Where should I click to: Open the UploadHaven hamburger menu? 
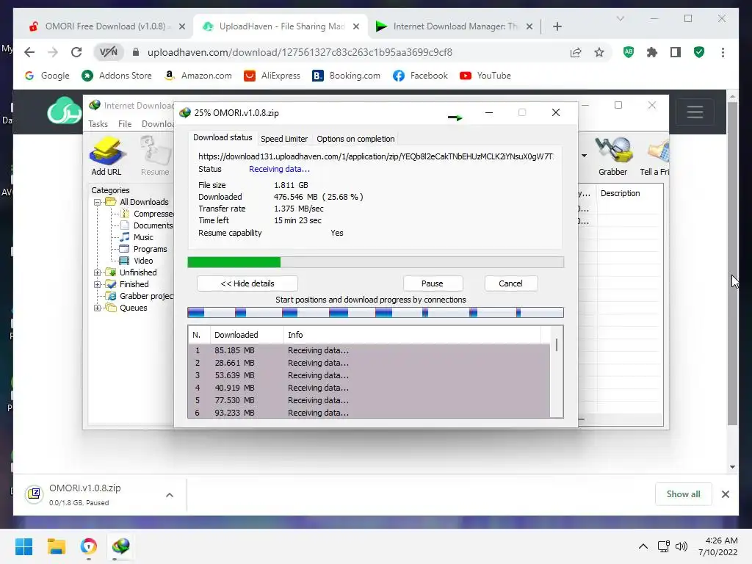(x=695, y=112)
